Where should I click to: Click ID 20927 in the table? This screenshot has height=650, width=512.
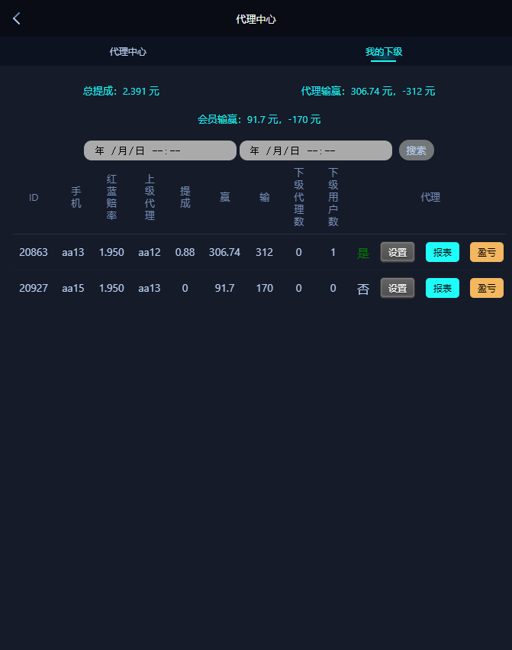pyautogui.click(x=34, y=288)
